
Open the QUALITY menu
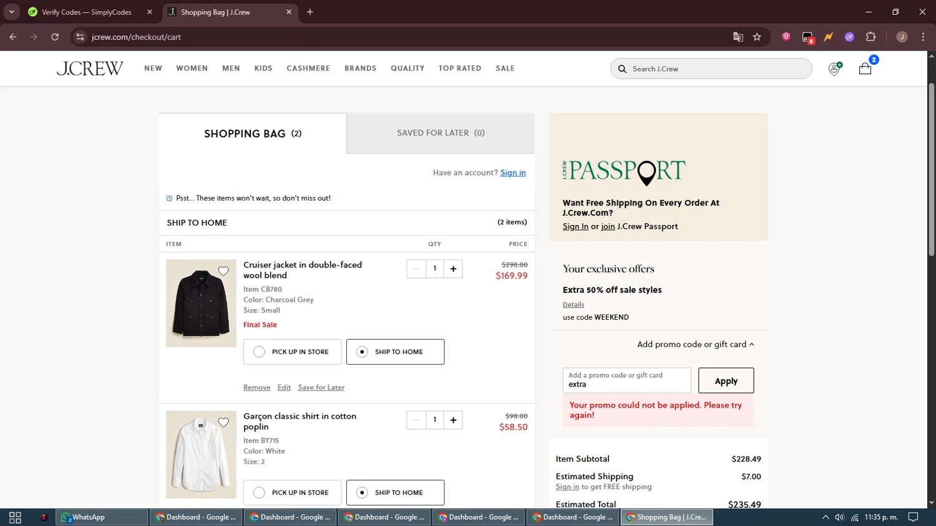[x=407, y=69]
